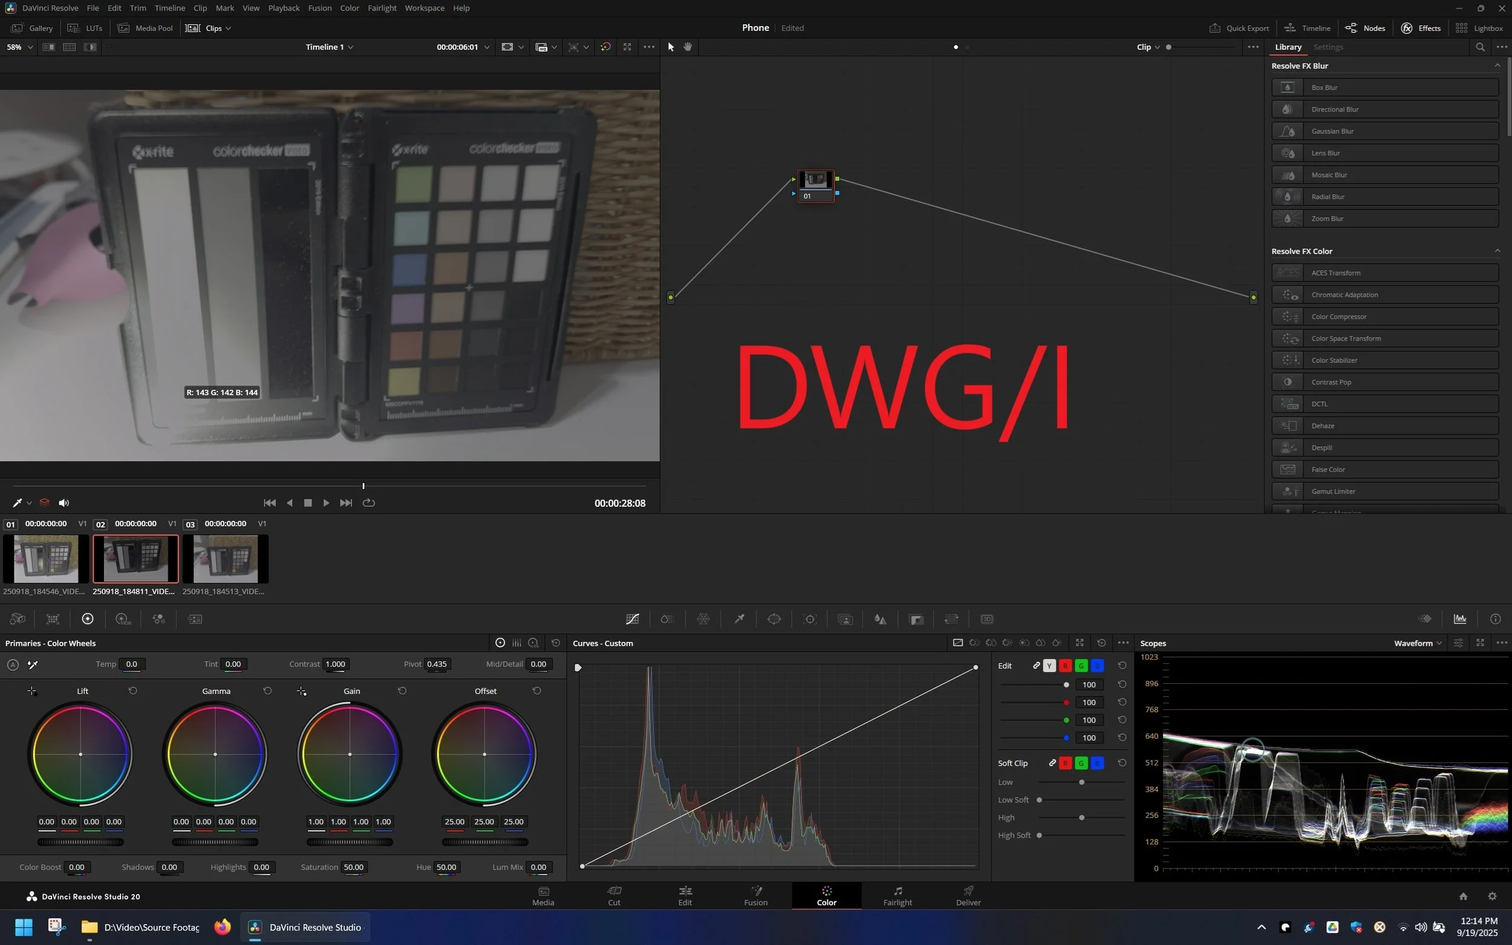Screen dimensions: 1512x945
Task: Mute audio with the speaker icon
Action: 64,502
